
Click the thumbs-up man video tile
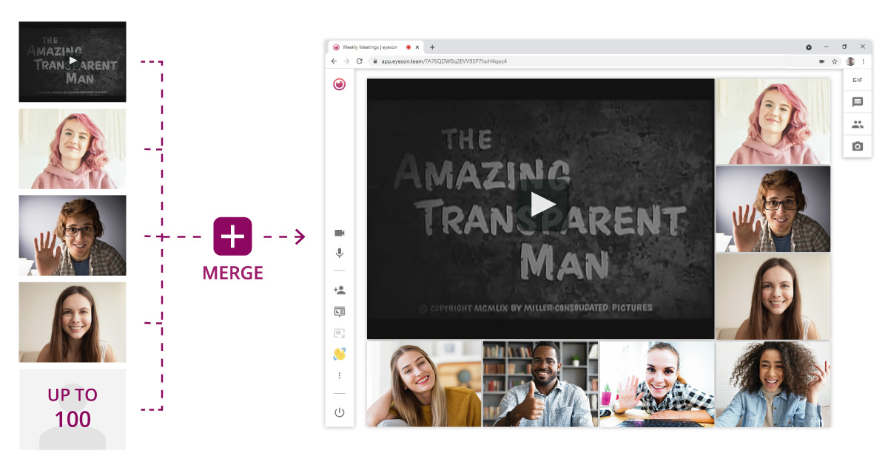pos(540,384)
